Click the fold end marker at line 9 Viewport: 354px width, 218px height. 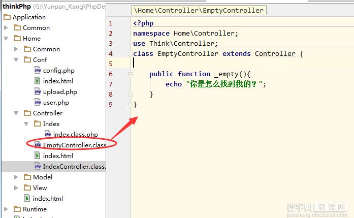[x=130, y=105]
